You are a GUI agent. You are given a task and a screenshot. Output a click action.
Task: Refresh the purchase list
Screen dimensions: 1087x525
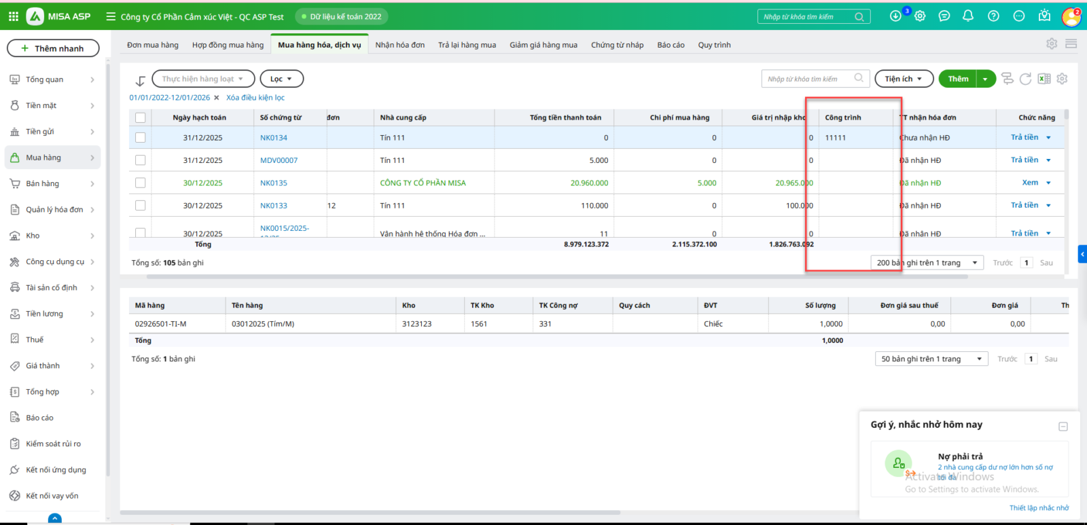1026,79
